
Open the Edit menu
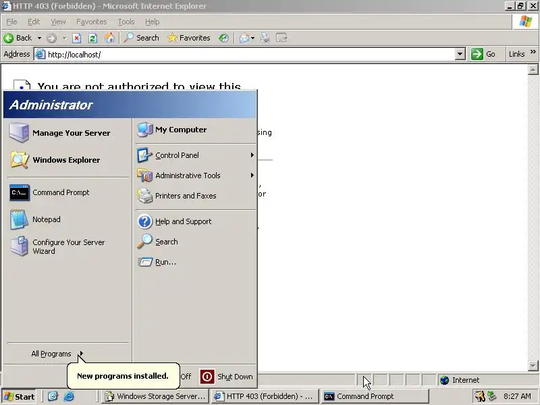(34, 22)
